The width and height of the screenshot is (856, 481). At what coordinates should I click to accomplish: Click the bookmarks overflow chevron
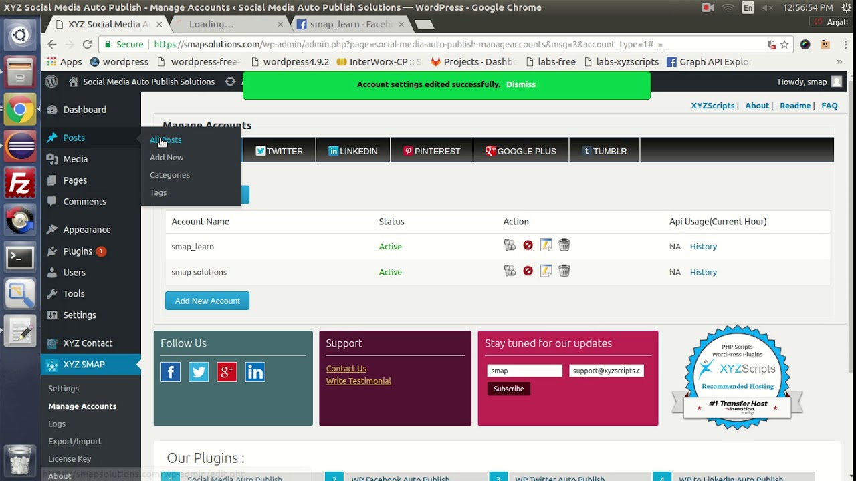(839, 61)
